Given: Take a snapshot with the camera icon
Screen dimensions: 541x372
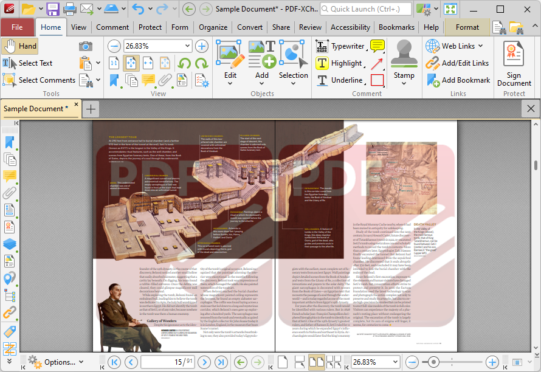Looking at the screenshot, I should (x=86, y=46).
